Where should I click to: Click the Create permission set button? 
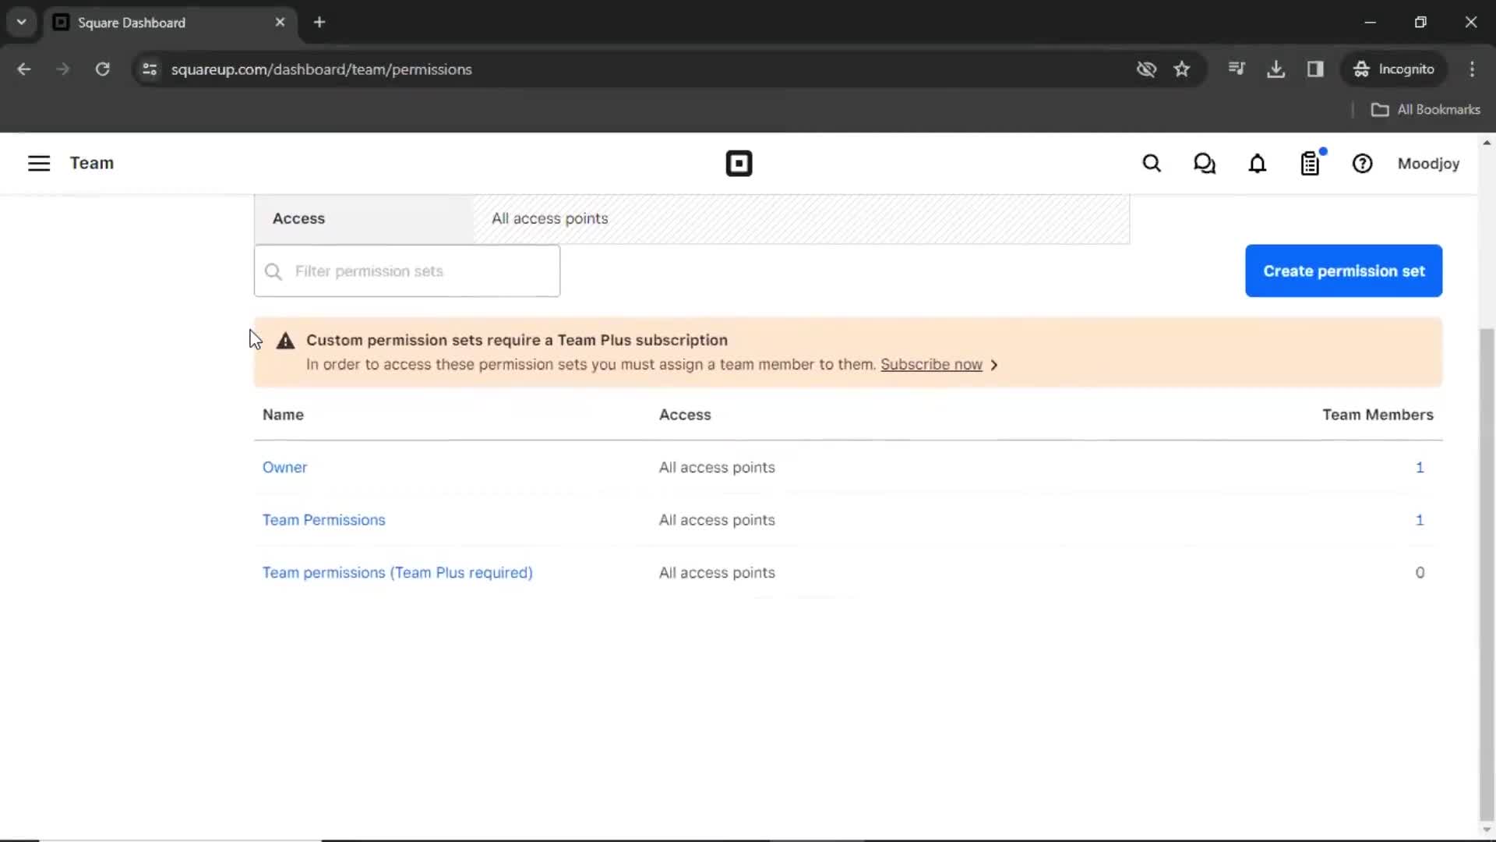tap(1343, 271)
